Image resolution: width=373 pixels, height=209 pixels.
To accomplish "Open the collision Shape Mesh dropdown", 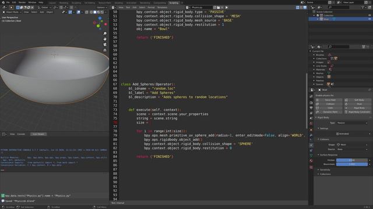I will tap(352, 145).
